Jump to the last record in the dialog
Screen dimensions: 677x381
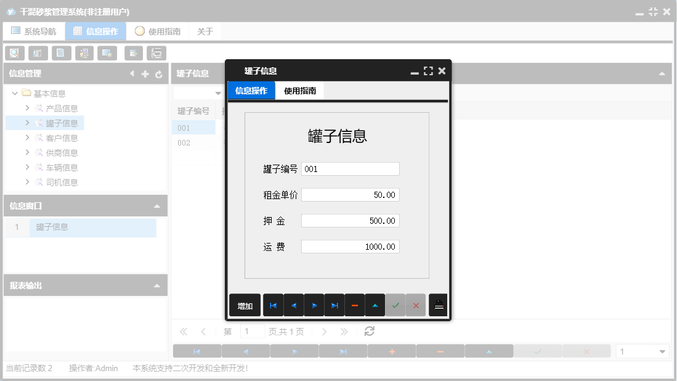pyautogui.click(x=334, y=305)
